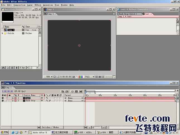Toggle transparency grid icon in Comp viewer

(100, 77)
